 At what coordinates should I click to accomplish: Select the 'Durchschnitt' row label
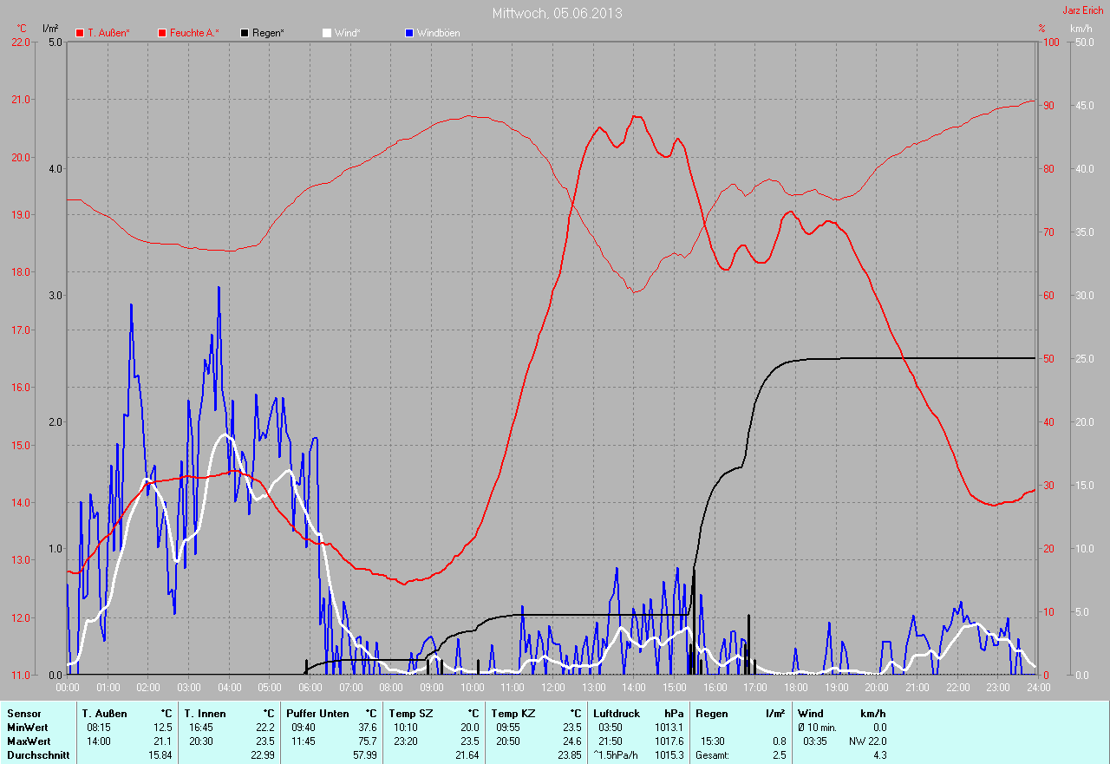point(37,755)
